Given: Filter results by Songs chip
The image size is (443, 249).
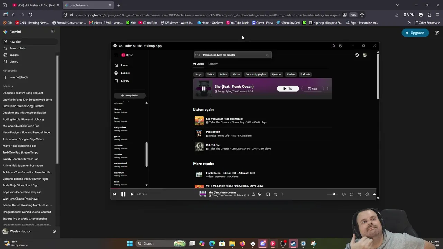Looking at the screenshot, I should pos(198,74).
